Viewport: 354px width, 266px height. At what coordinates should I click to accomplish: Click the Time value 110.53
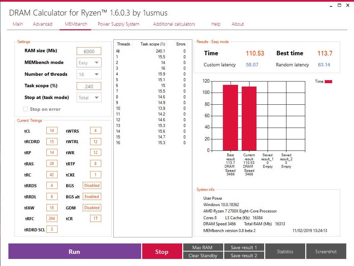[255, 54]
